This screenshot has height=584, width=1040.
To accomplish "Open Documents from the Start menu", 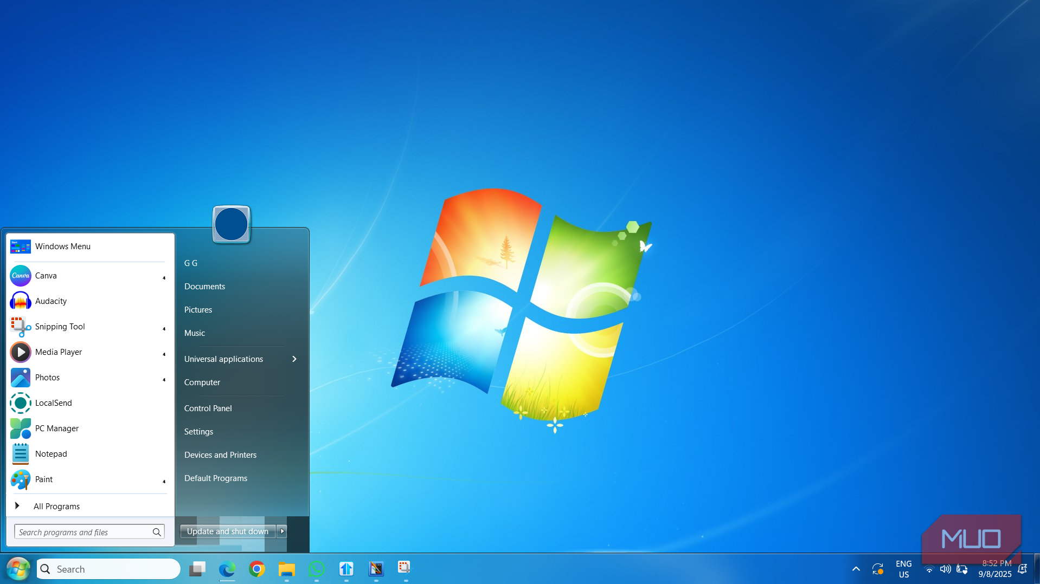I will click(x=204, y=286).
